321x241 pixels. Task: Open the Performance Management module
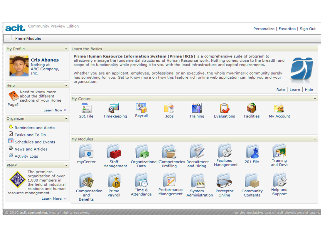click(169, 180)
